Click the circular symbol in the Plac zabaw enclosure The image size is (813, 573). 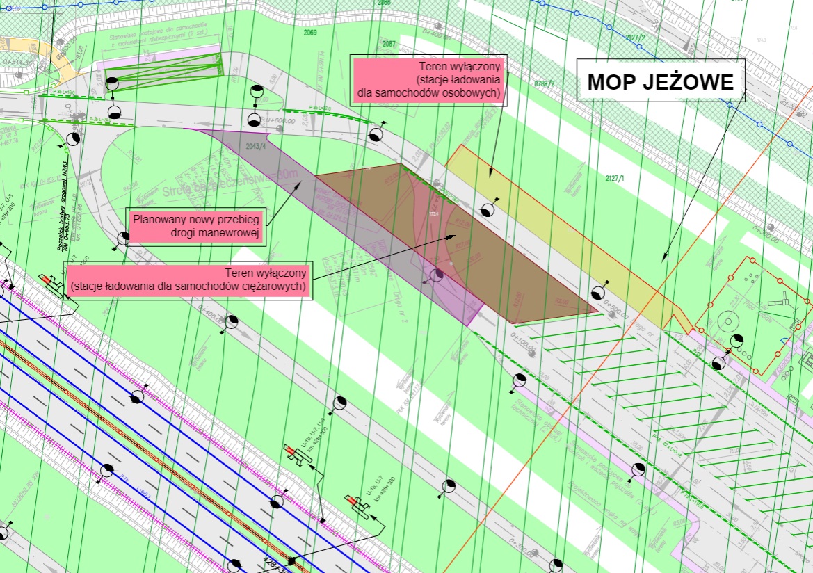tap(730, 321)
